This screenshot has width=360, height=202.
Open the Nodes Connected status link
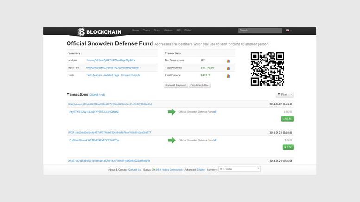[169, 170]
